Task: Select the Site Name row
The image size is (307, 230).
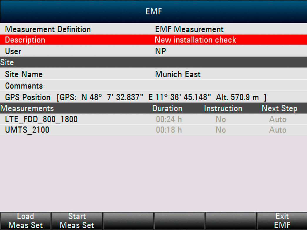Action: (153, 74)
